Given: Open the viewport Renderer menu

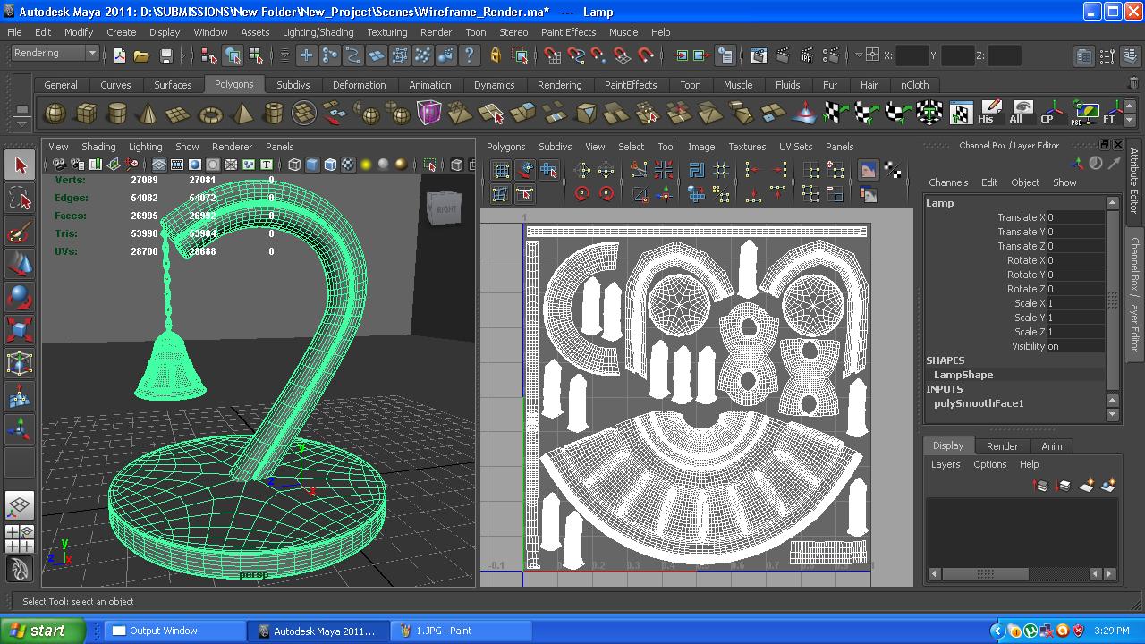Looking at the screenshot, I should (232, 147).
